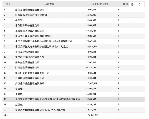Click share count 7,807,807
Viewport: 149px width, 119px height.
(91, 41)
